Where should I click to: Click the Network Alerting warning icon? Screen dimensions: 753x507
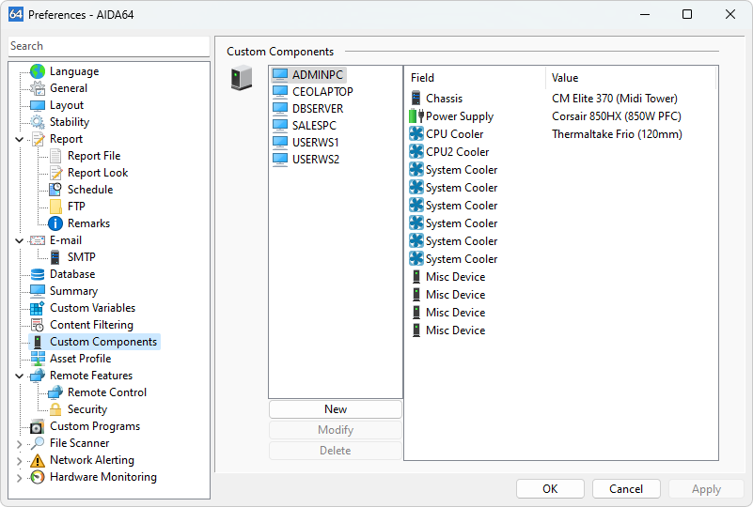[38, 460]
